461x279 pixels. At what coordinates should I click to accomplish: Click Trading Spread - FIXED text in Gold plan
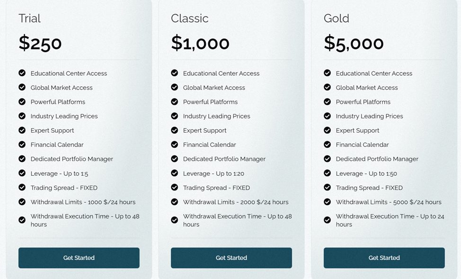(369, 188)
